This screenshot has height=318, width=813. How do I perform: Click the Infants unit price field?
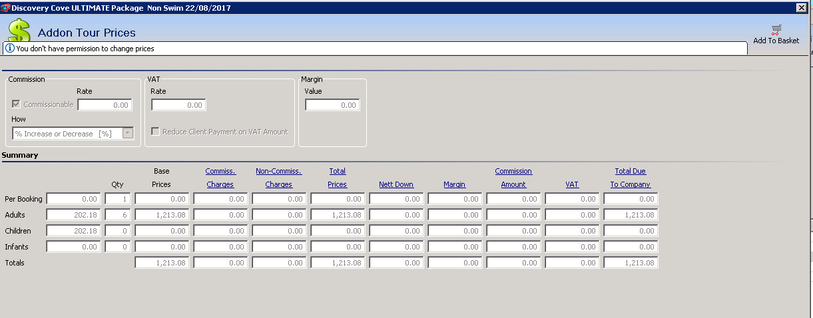pos(74,247)
